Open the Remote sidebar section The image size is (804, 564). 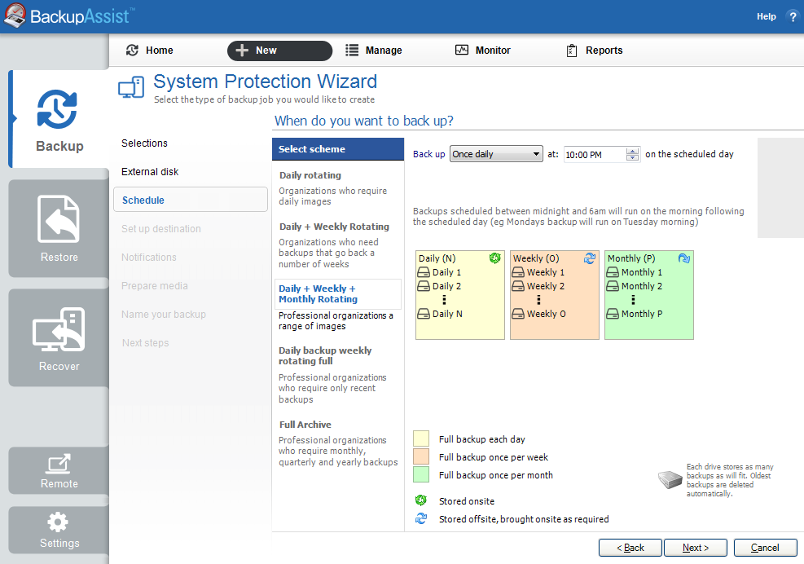(x=59, y=471)
